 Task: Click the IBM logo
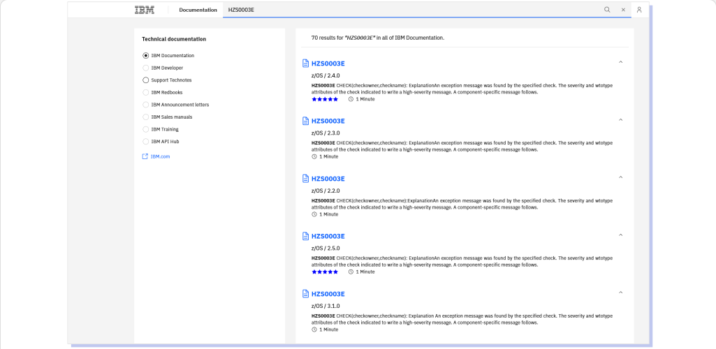[x=145, y=10]
